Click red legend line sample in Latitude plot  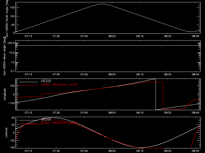coord(28,124)
